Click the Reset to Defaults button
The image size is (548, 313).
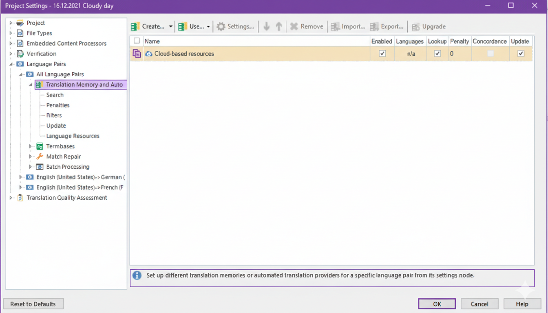[x=33, y=304]
